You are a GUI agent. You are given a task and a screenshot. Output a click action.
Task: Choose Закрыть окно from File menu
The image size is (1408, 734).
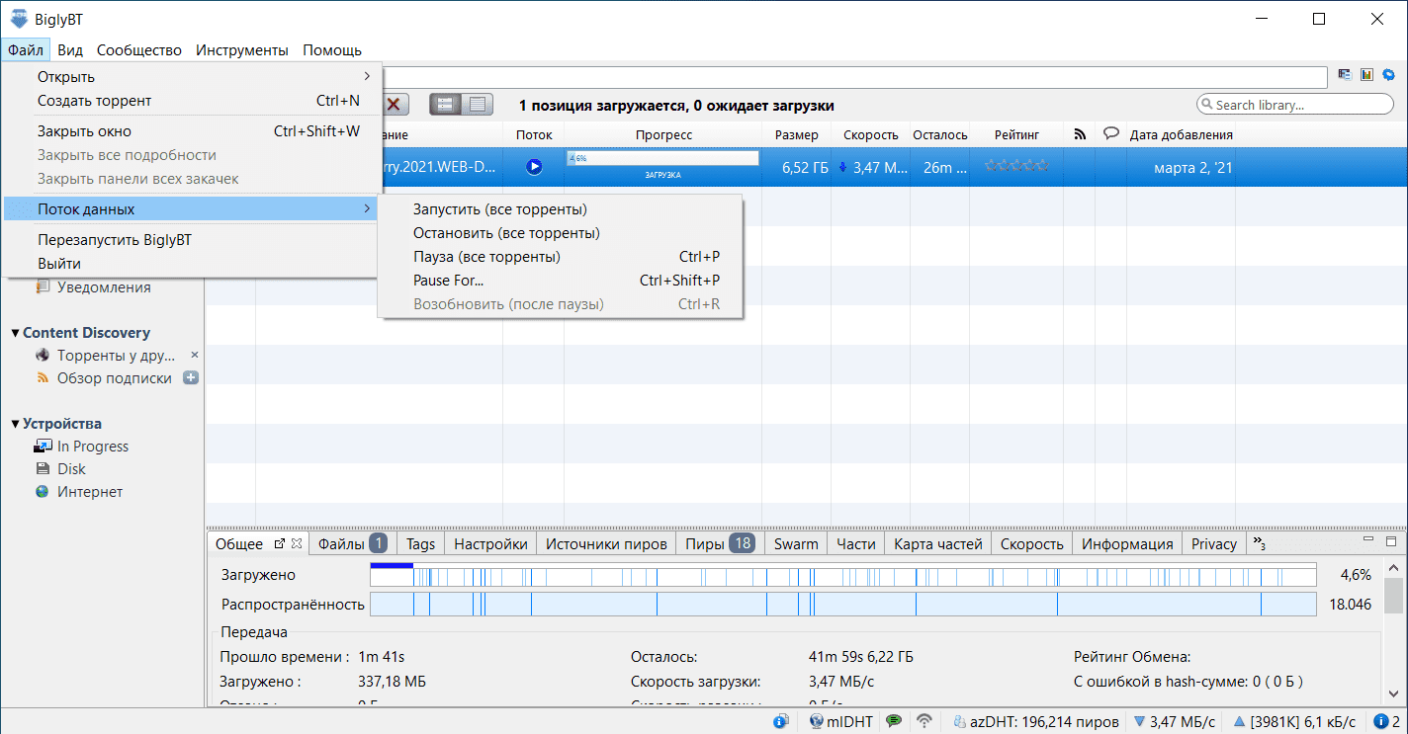point(191,131)
